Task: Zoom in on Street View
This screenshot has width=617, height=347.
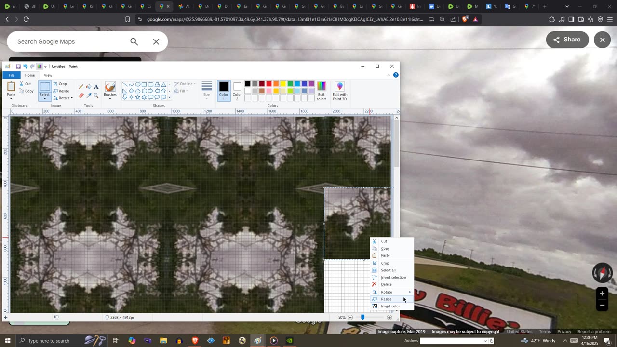Action: (x=602, y=293)
